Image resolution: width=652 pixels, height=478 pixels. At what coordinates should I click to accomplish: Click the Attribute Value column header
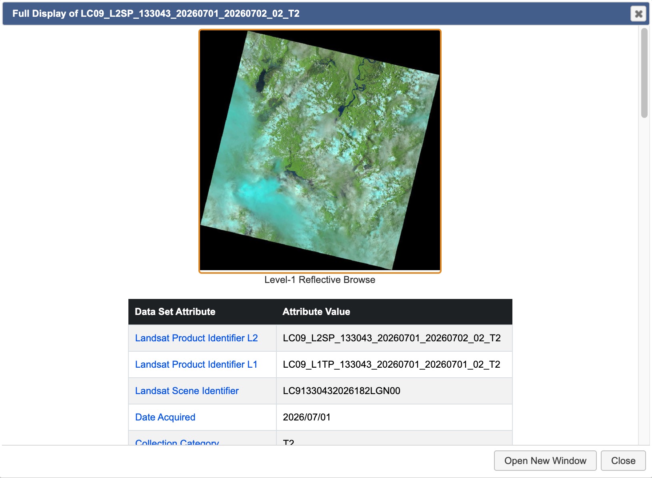click(394, 312)
